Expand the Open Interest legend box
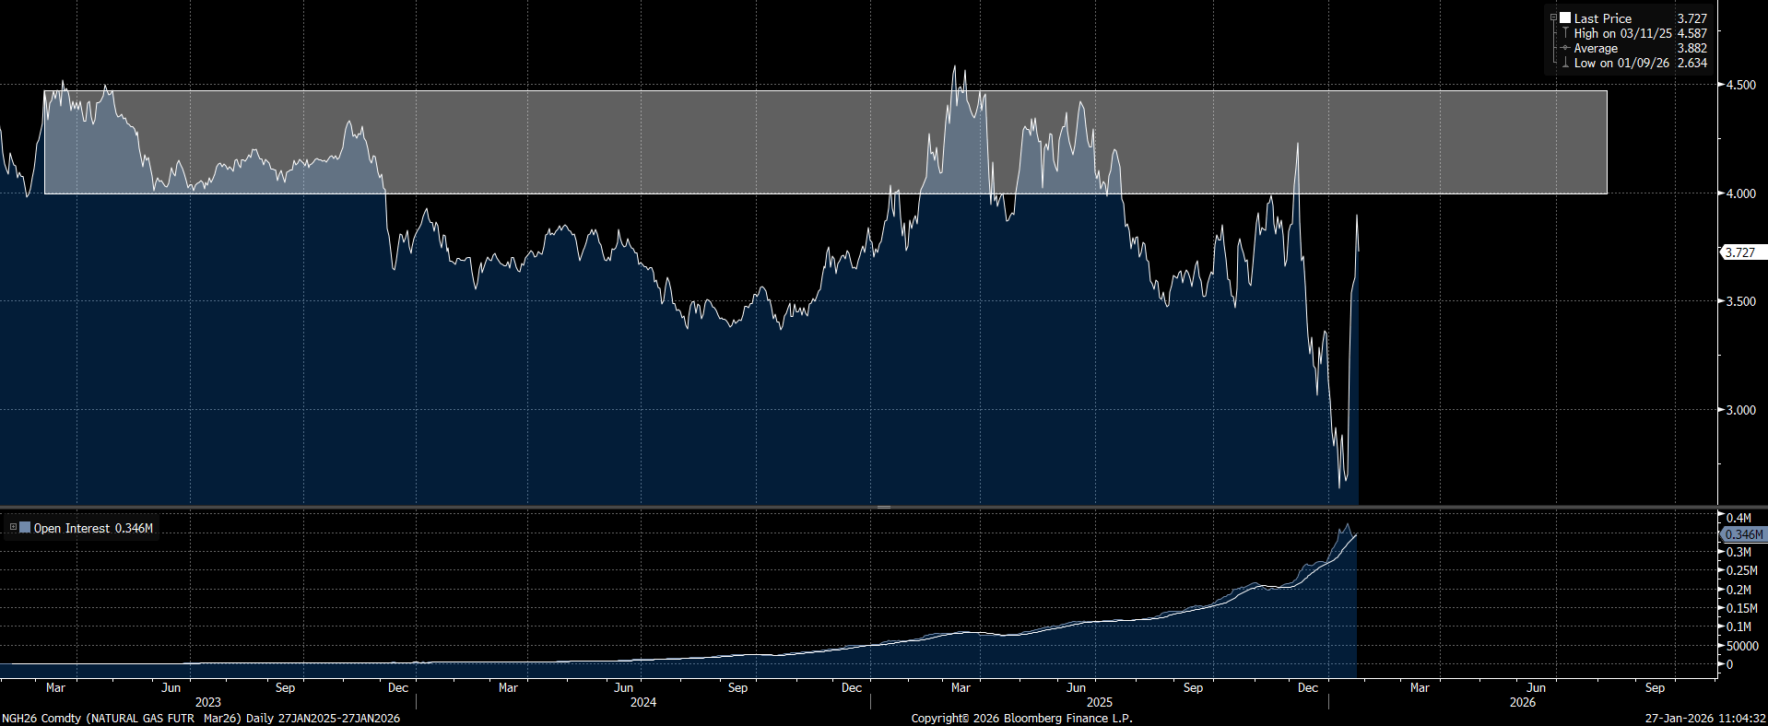The height and width of the screenshot is (726, 1768). pos(13,528)
